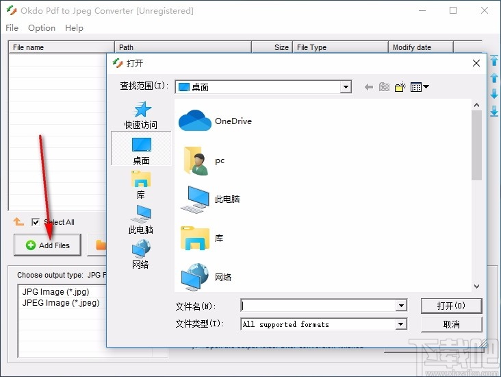The image size is (501, 377).
Task: Click the orange folder button next to Add Files
Action: [x=97, y=245]
